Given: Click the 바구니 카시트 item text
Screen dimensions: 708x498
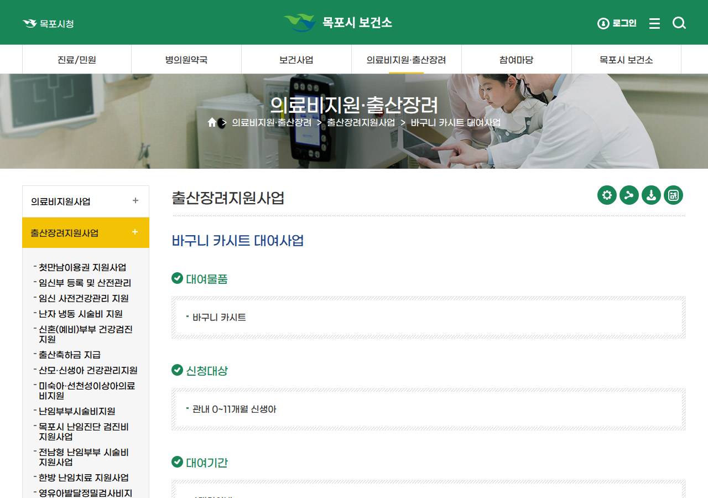Looking at the screenshot, I should click(219, 318).
